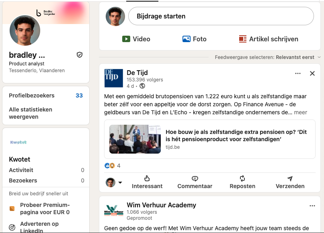The width and height of the screenshot is (324, 233).
Task: Click the globe visibility icon under De Tijd
Action: tap(142, 86)
